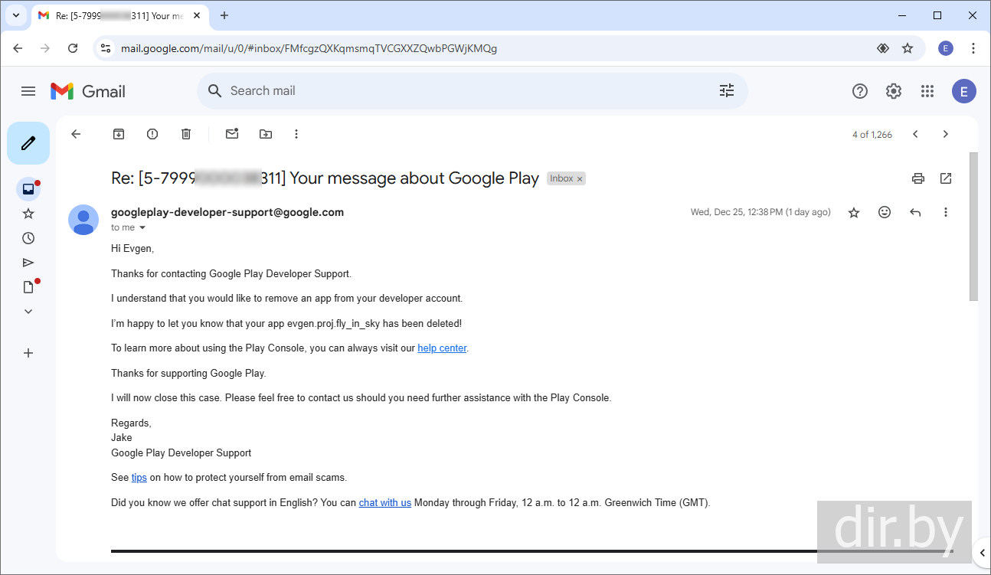991x575 pixels.
Task: Open the "help center" link
Action: [442, 348]
